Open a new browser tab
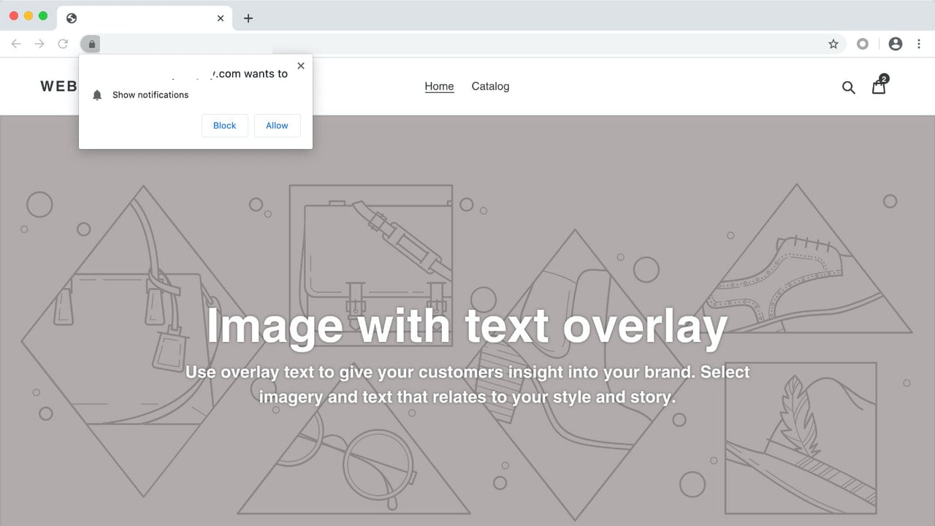935x526 pixels. pos(248,18)
